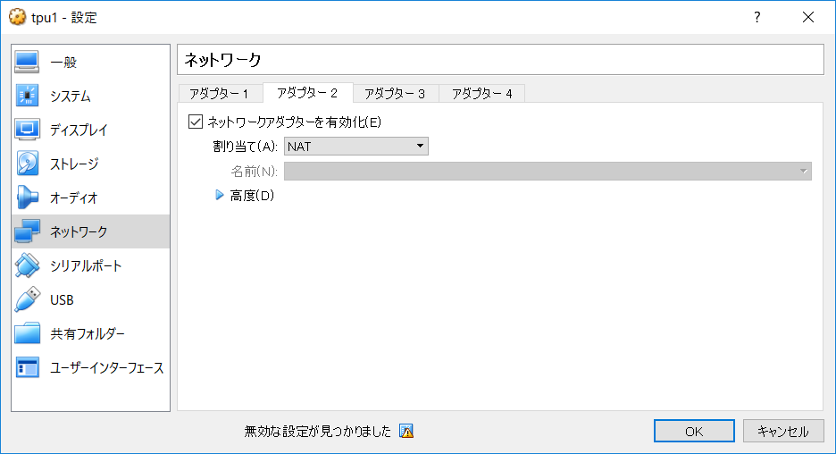Click the invalid settings warning icon
The width and height of the screenshot is (836, 454).
coord(406,432)
